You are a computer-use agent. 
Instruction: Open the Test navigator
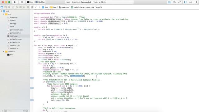pyautogui.click(x=17, y=7)
